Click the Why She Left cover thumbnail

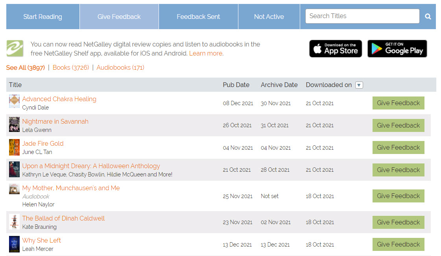point(14,244)
